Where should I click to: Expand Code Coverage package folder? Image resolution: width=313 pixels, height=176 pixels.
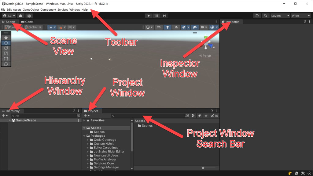88,140
